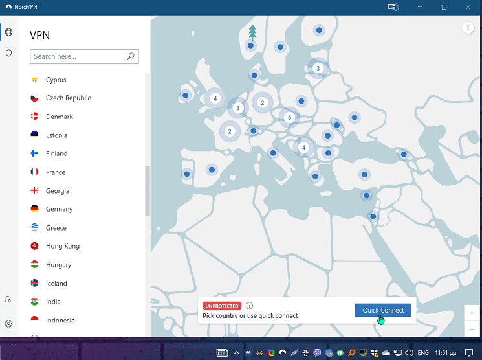This screenshot has height=360, width=482.
Task: Click the Cyprus flag icon
Action: coord(34,80)
